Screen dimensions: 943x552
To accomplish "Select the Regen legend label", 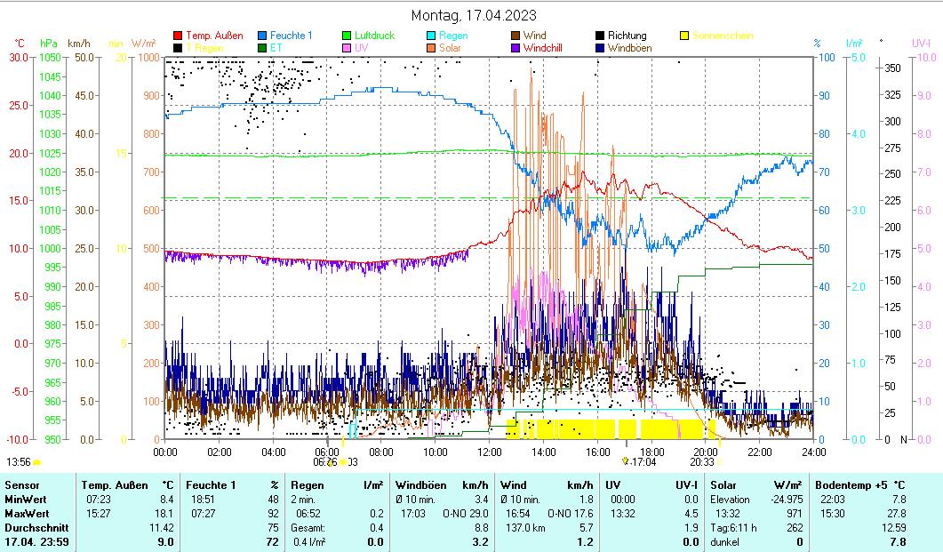I will pyautogui.click(x=452, y=36).
